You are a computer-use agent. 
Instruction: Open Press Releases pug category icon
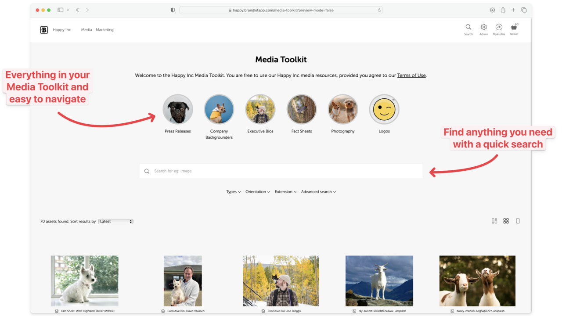coord(178,109)
